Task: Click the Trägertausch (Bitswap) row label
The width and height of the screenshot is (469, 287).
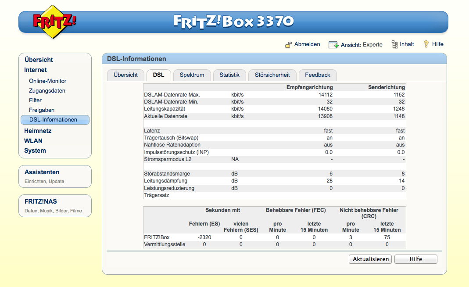Action: (171, 138)
